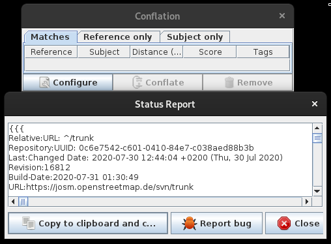Sort by the Score column header
This screenshot has width=331, height=244.
pos(210,52)
